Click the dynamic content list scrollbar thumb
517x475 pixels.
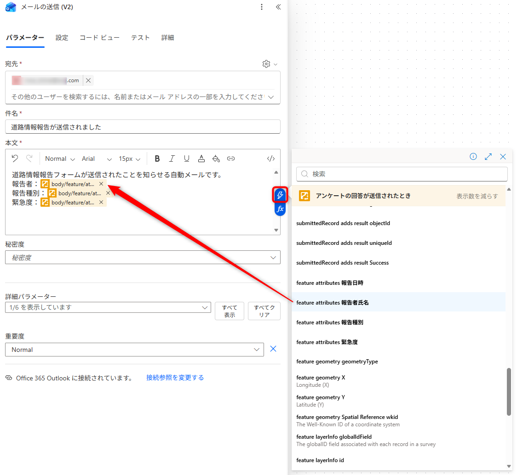[509, 392]
